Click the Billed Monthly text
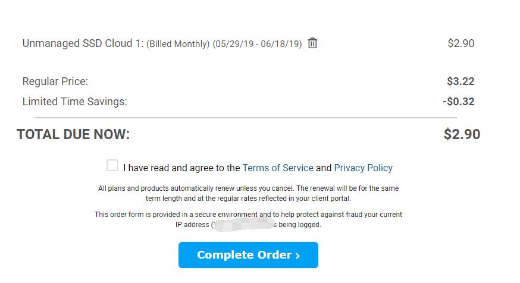Screen dimensions: 520x283 coord(178,44)
